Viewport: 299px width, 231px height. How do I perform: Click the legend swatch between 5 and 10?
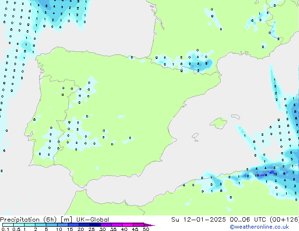(51, 225)
